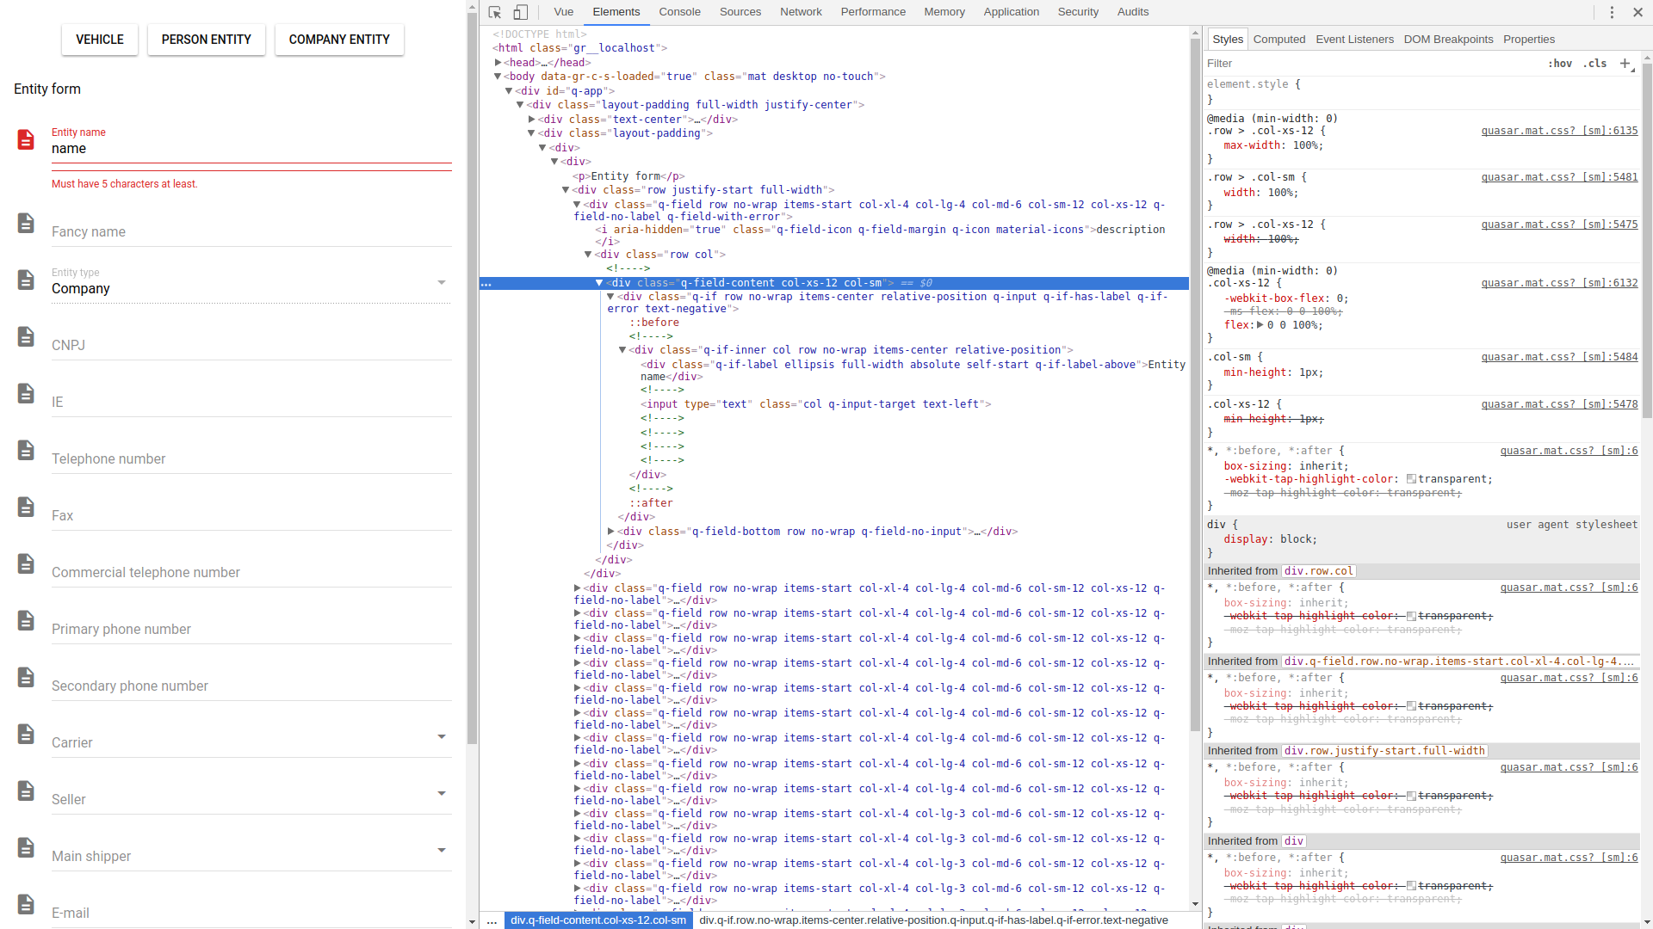This screenshot has height=929, width=1653.
Task: Collapse the body element in the DOM tree
Action: (x=498, y=77)
